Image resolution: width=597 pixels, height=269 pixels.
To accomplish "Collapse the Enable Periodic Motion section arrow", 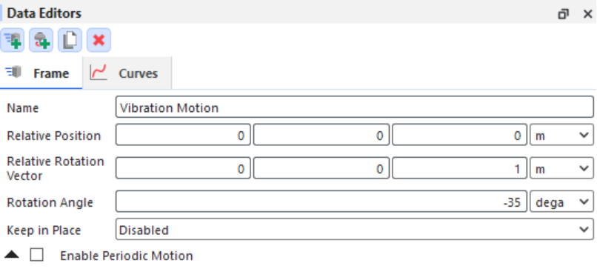I will click(x=12, y=254).
